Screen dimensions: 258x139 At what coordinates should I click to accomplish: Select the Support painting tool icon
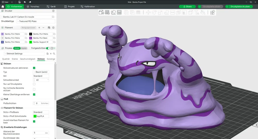(184, 12)
